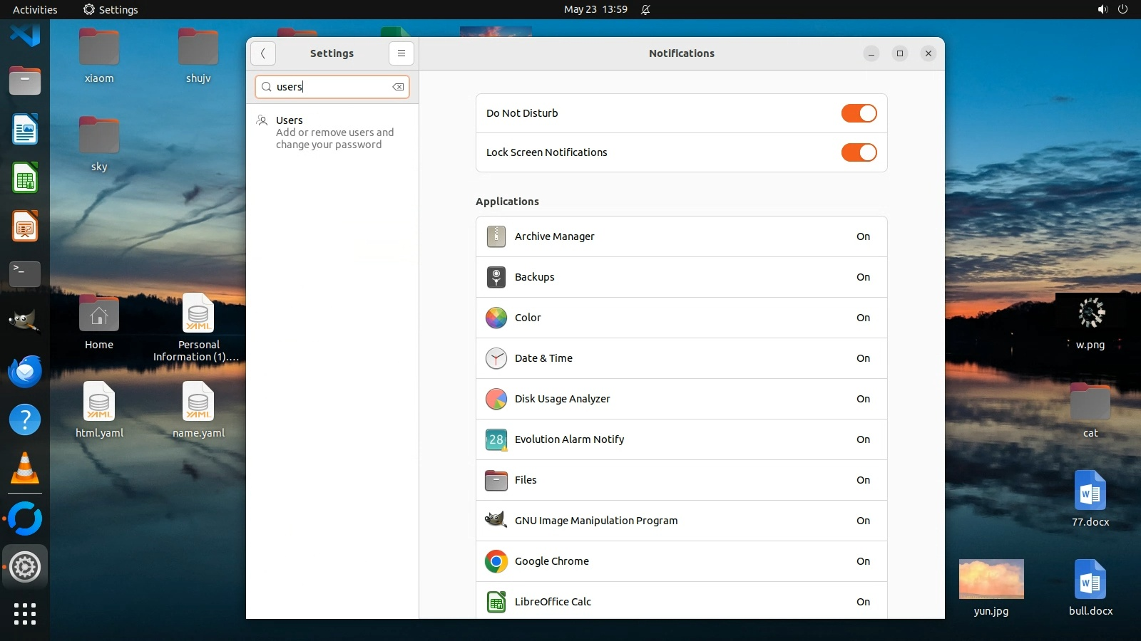Click the Disk Usage Analyzer icon

coord(496,399)
